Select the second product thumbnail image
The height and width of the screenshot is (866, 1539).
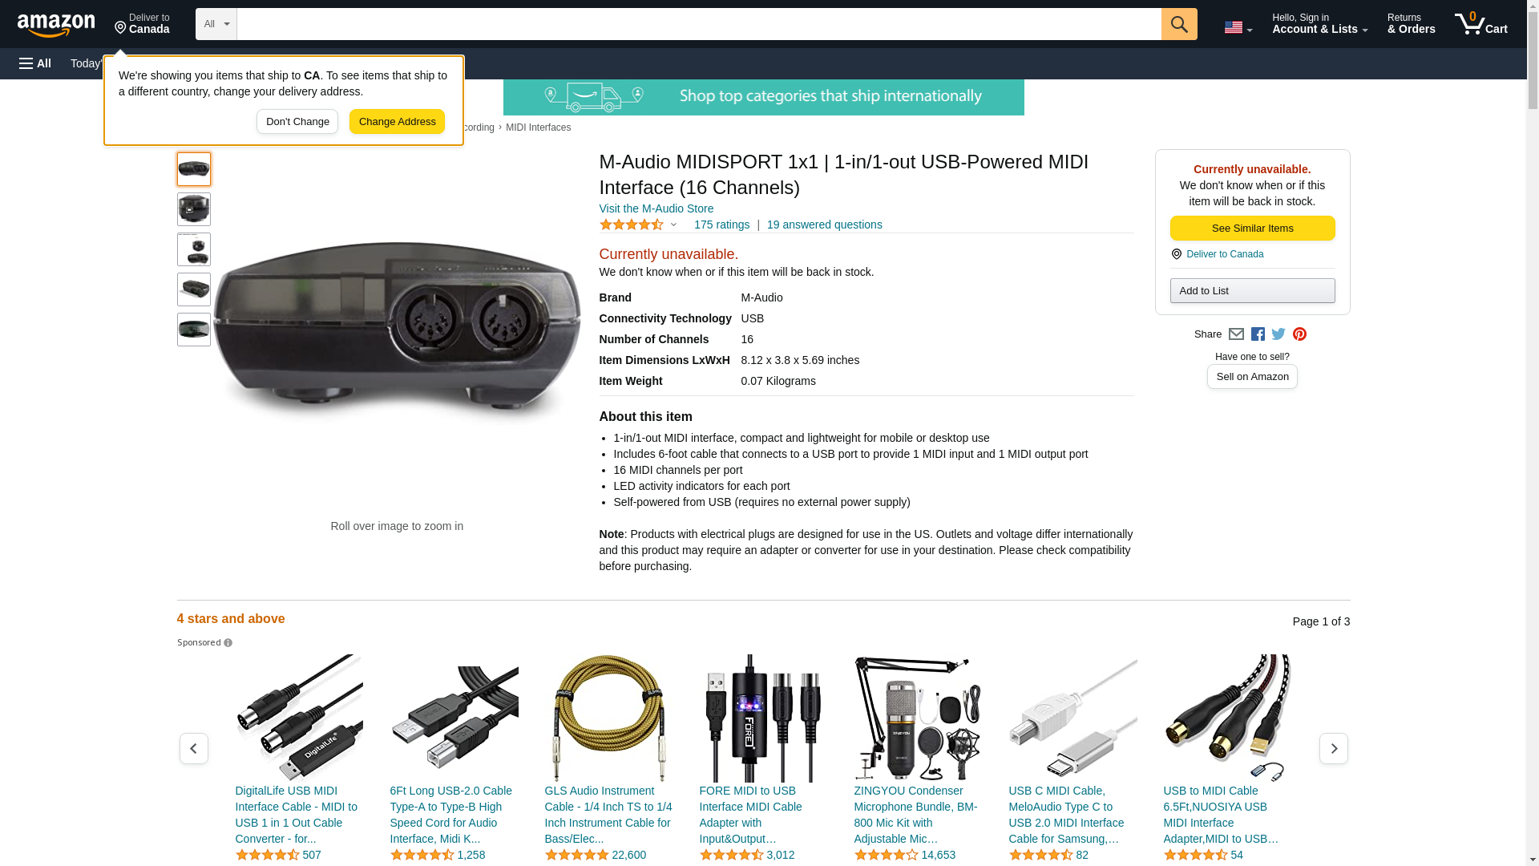[x=194, y=209]
